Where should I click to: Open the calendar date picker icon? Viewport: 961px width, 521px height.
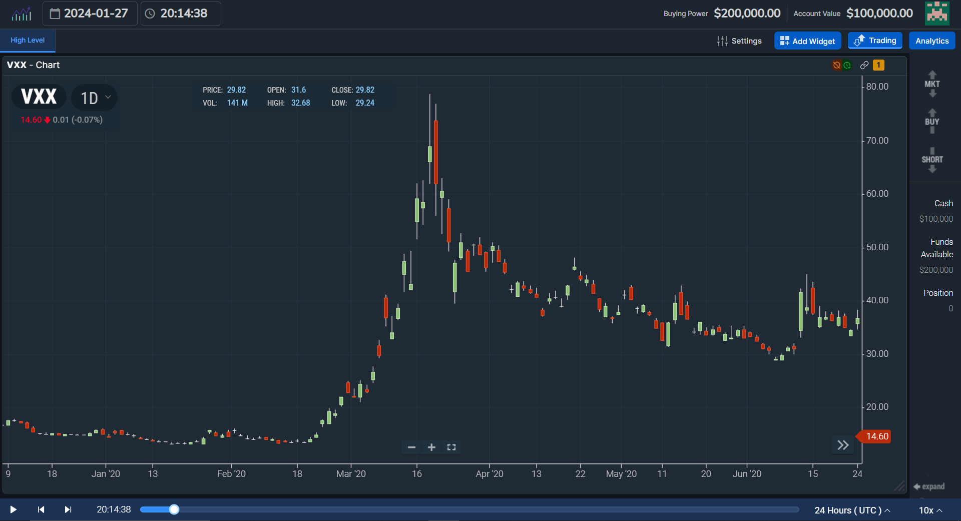(x=56, y=14)
